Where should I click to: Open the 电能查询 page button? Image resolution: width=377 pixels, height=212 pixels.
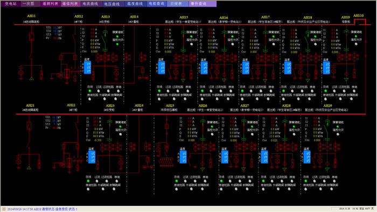(157, 4)
